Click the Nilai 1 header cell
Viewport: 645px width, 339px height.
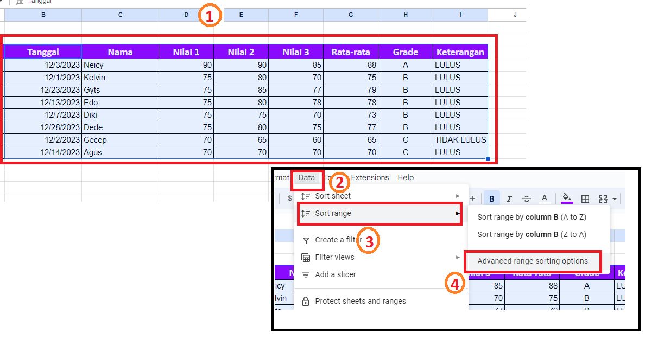[186, 52]
